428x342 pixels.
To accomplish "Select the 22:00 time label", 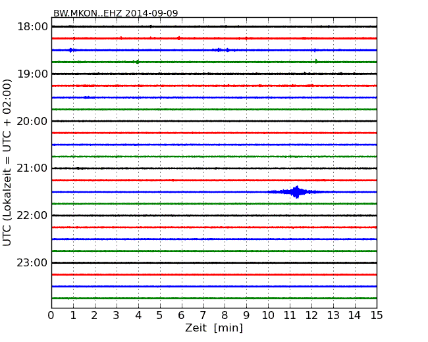I will click(x=32, y=216).
